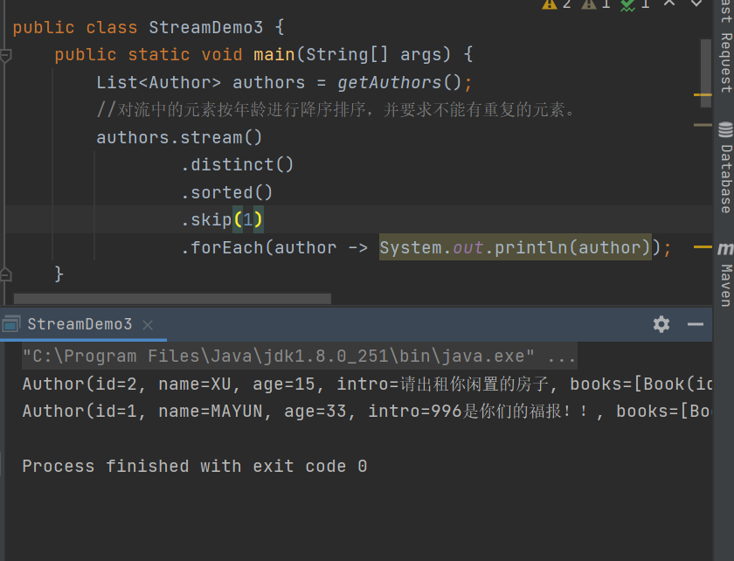The width and height of the screenshot is (734, 561).
Task: Click the warning stripe mark near top
Action: click(703, 95)
